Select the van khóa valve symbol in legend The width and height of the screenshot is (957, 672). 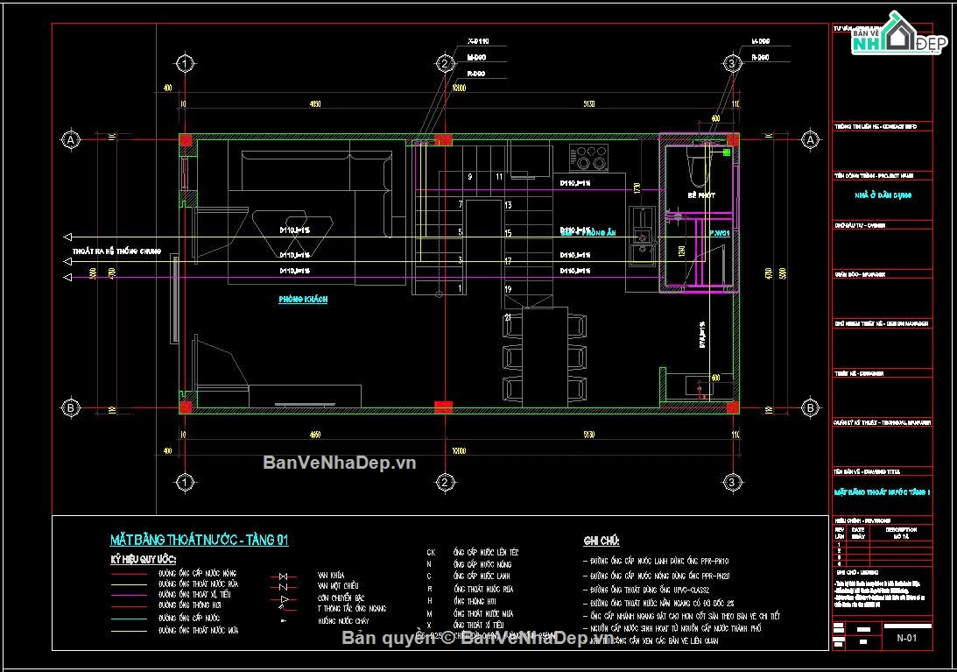(x=282, y=577)
